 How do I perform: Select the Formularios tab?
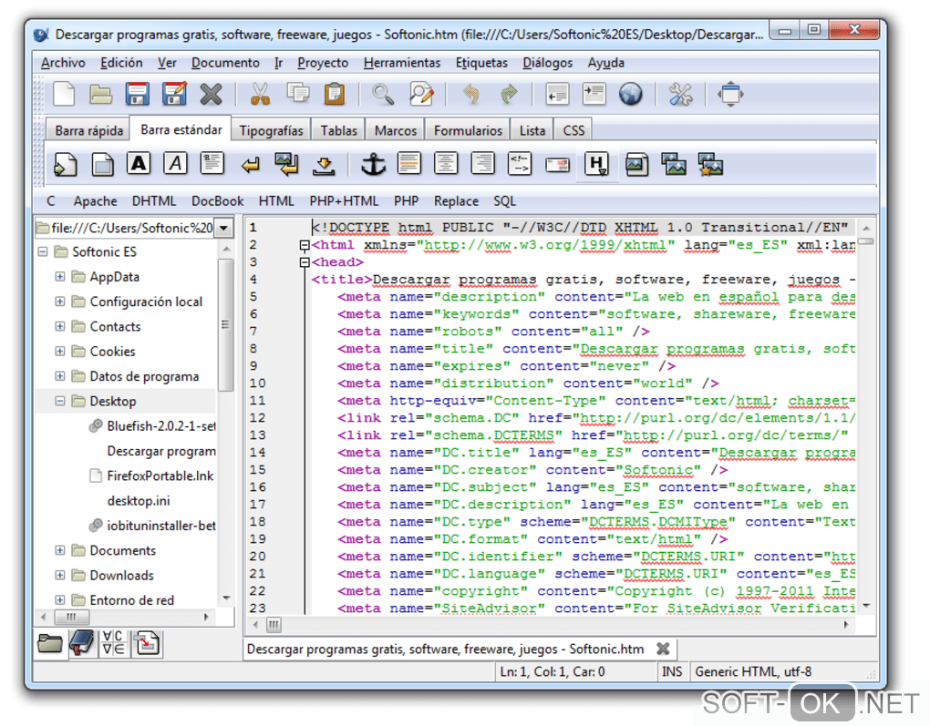click(468, 130)
